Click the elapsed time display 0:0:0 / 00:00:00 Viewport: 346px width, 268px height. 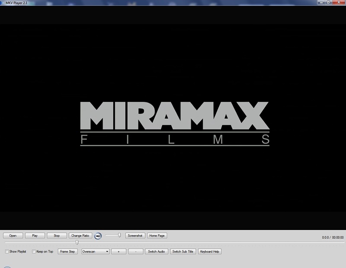coord(333,237)
